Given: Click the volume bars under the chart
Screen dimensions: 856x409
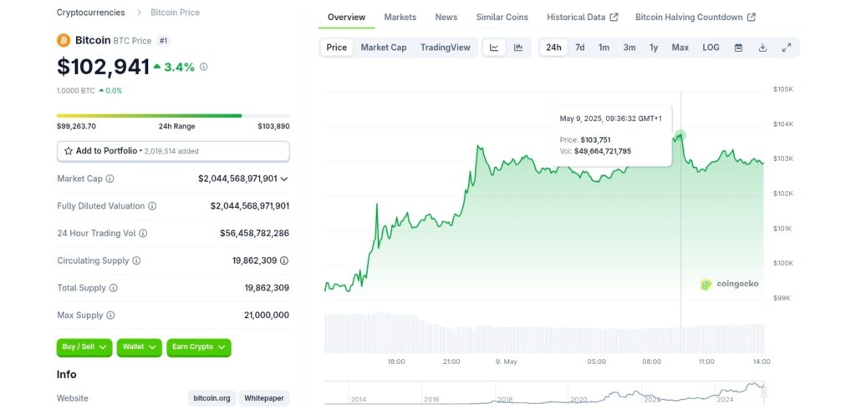Looking at the screenshot, I should (x=544, y=333).
